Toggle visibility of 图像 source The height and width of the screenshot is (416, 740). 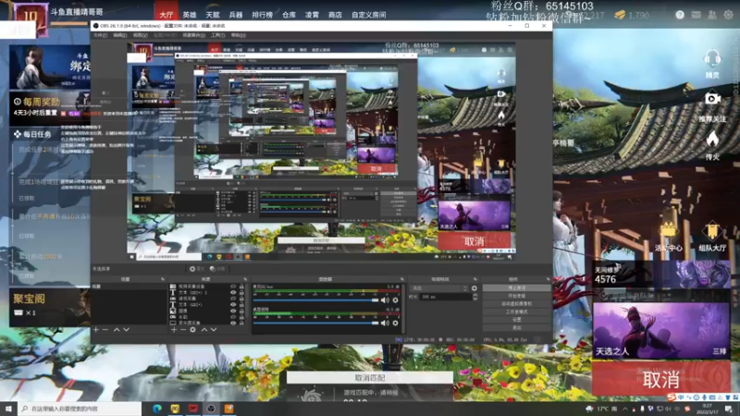[x=233, y=311]
